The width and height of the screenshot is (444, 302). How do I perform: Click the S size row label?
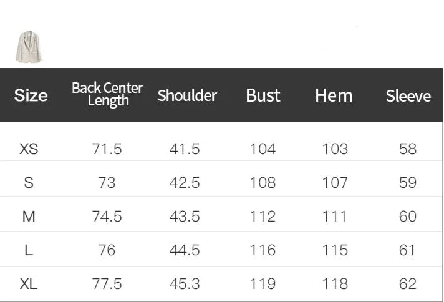29,183
